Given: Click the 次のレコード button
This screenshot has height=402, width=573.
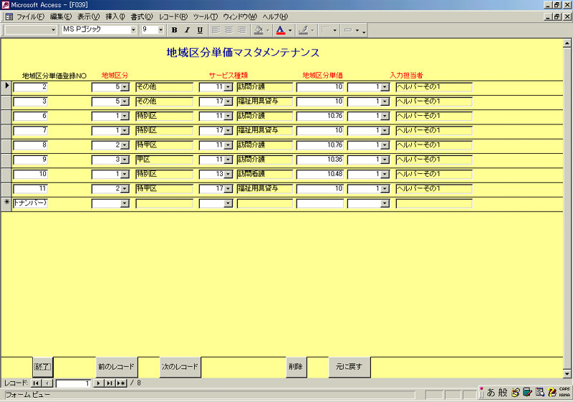Looking at the screenshot, I should (x=180, y=367).
